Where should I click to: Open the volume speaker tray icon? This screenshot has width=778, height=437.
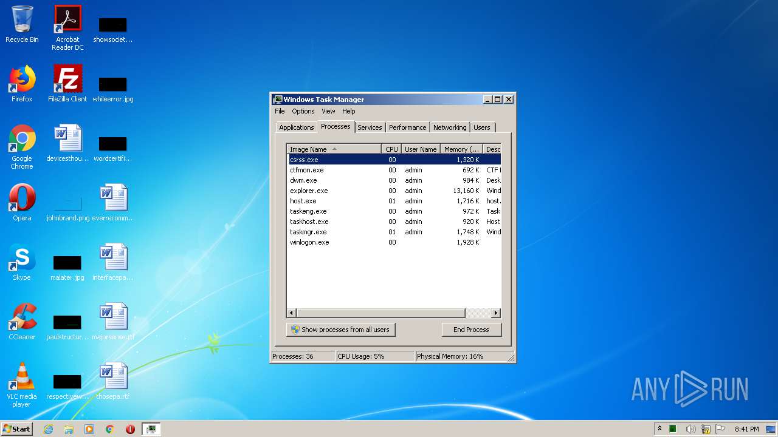coord(690,429)
